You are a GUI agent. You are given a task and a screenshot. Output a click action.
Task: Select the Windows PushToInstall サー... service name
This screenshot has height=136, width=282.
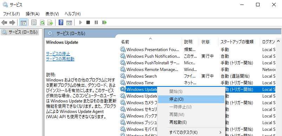pos(153,63)
